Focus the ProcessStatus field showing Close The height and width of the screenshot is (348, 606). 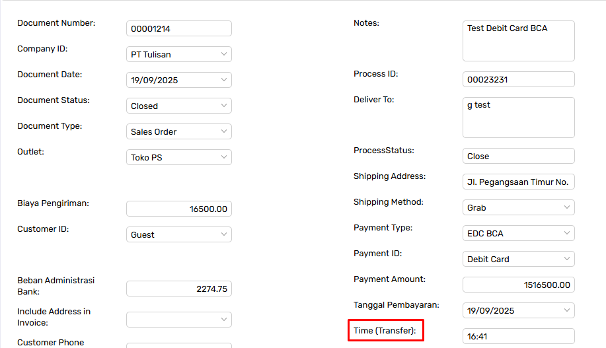518,156
